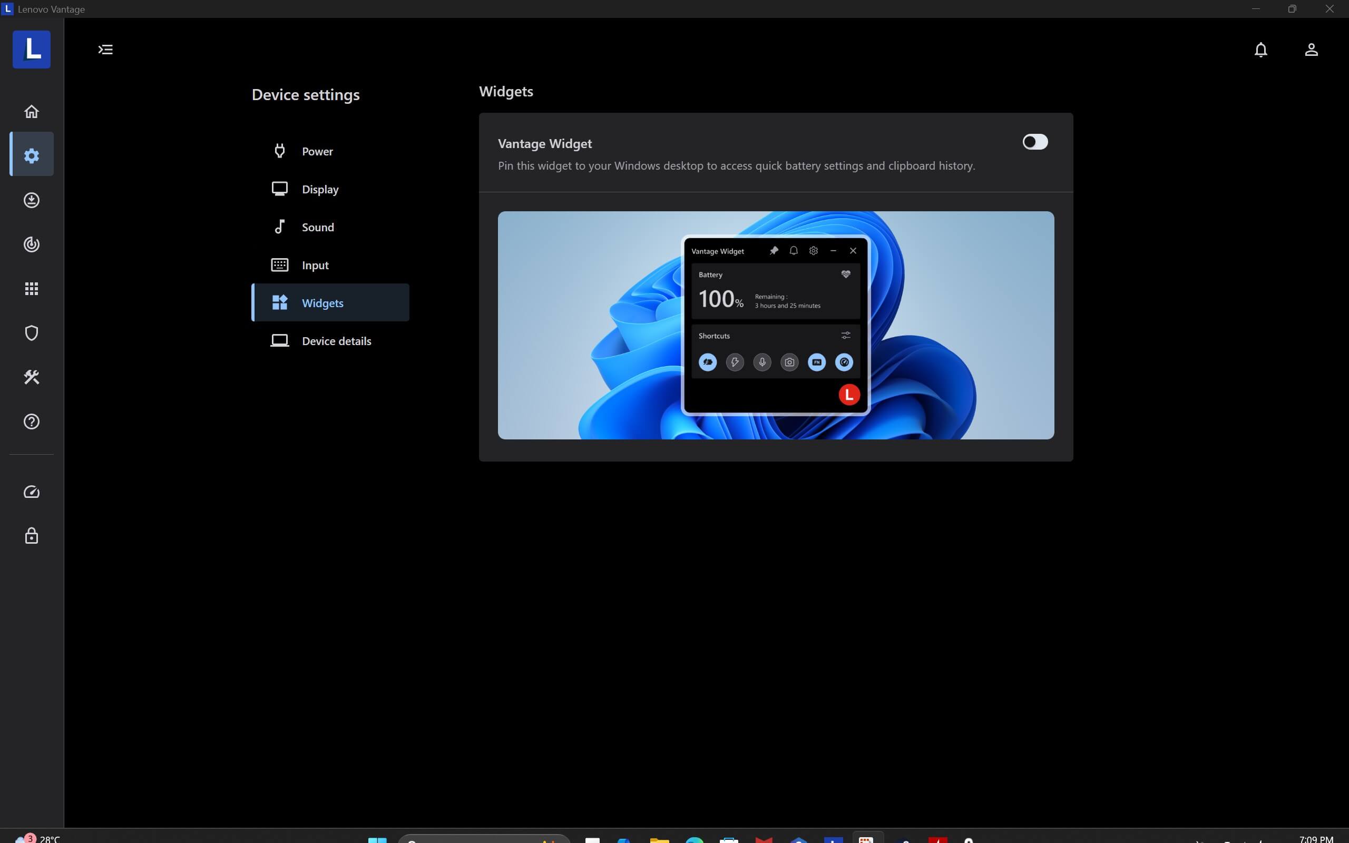This screenshot has width=1349, height=843.
Task: Click the Lenovo L logo button
Action: click(31, 50)
